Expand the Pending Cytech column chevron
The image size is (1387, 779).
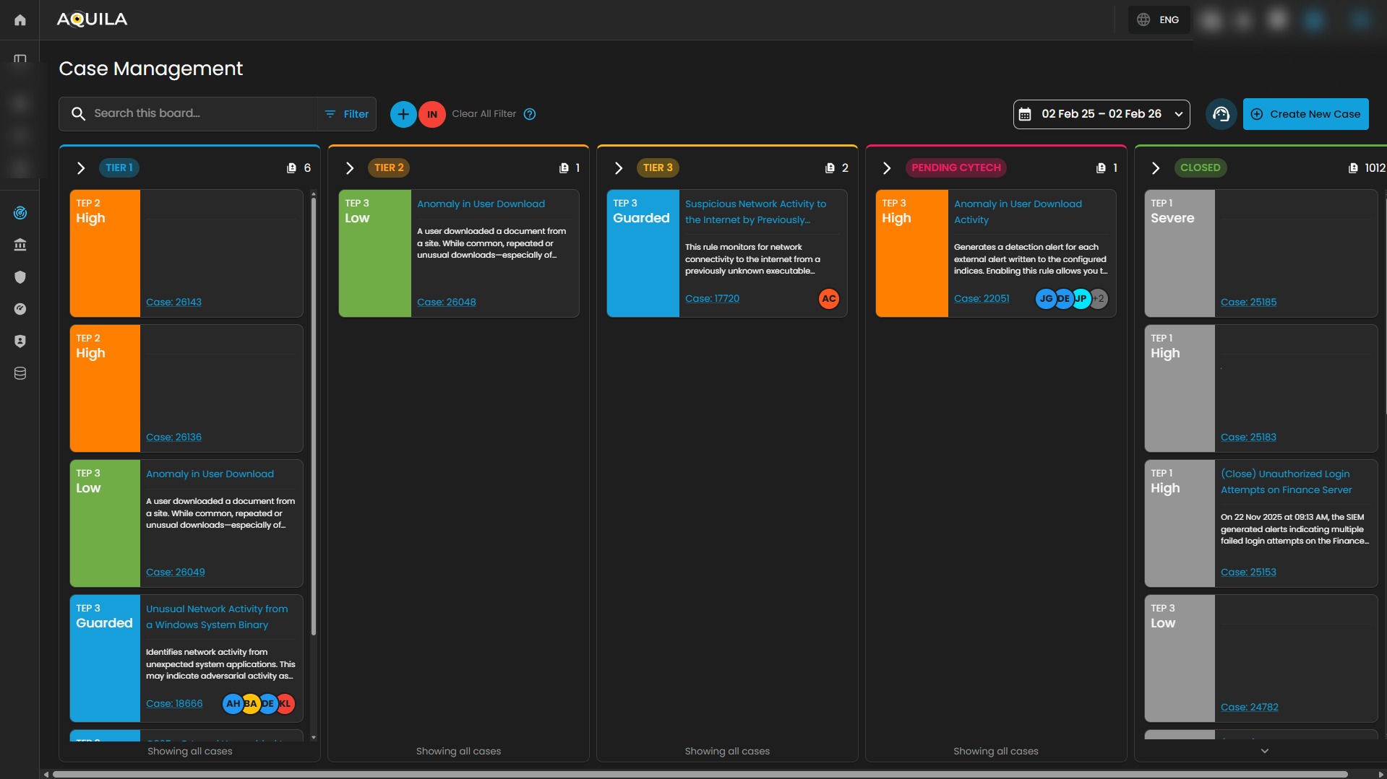click(x=887, y=168)
